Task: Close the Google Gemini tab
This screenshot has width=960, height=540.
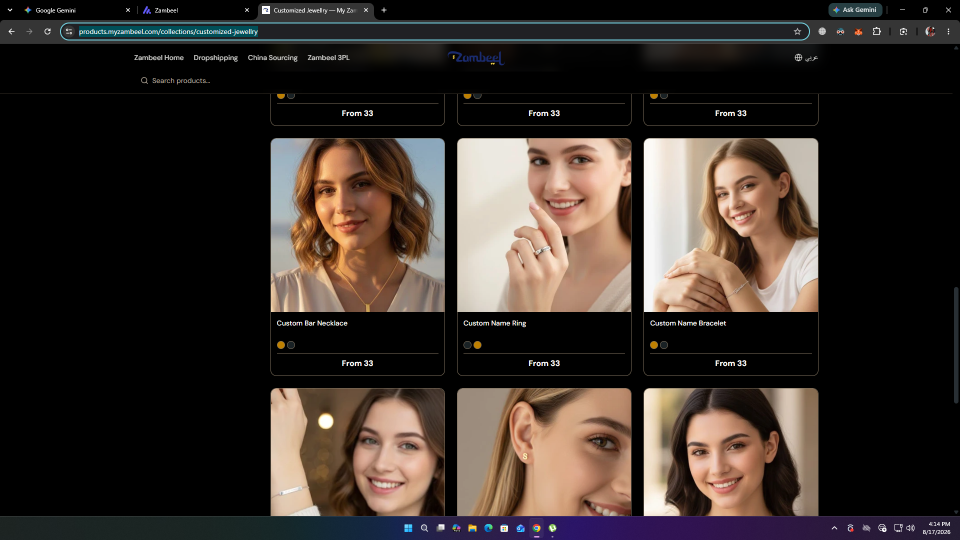Action: [x=128, y=10]
